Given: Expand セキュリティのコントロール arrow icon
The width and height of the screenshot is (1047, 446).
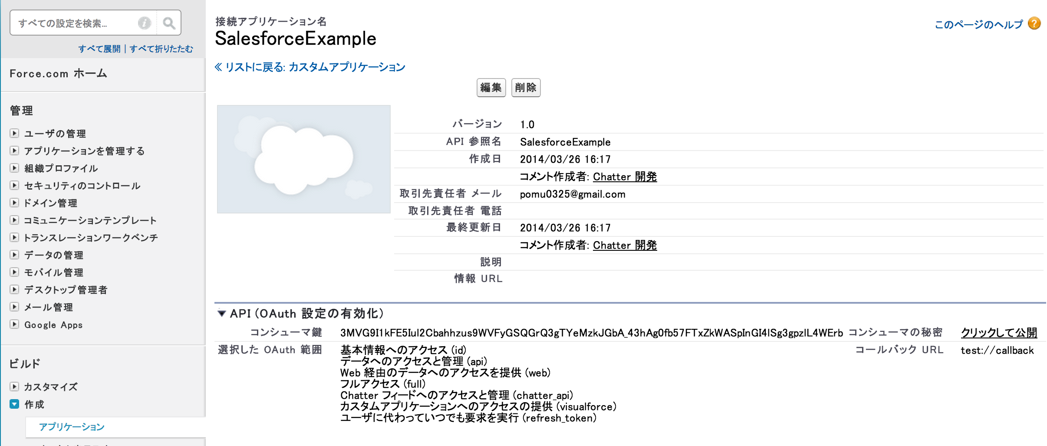Looking at the screenshot, I should click(14, 186).
